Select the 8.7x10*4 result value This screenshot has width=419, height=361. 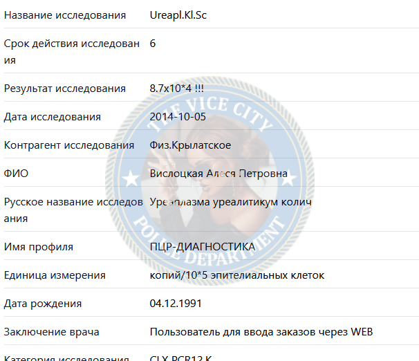tap(176, 89)
